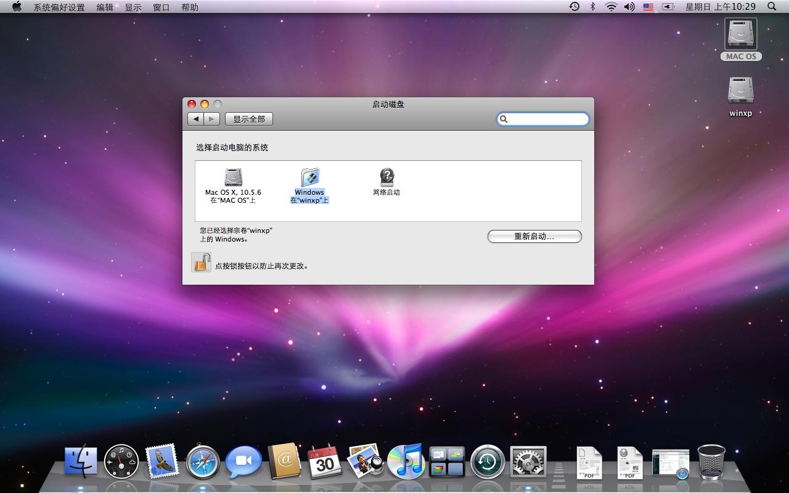Open the Apple menu
This screenshot has width=789, height=493.
pyautogui.click(x=17, y=7)
